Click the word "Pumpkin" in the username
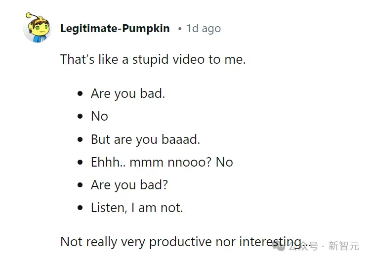The image size is (371, 261). 146,29
